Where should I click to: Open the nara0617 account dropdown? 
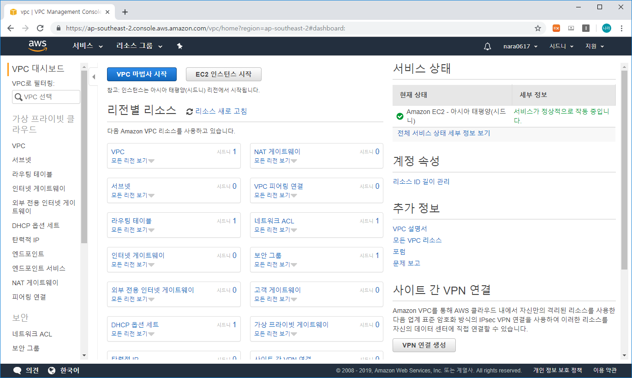[x=520, y=46]
